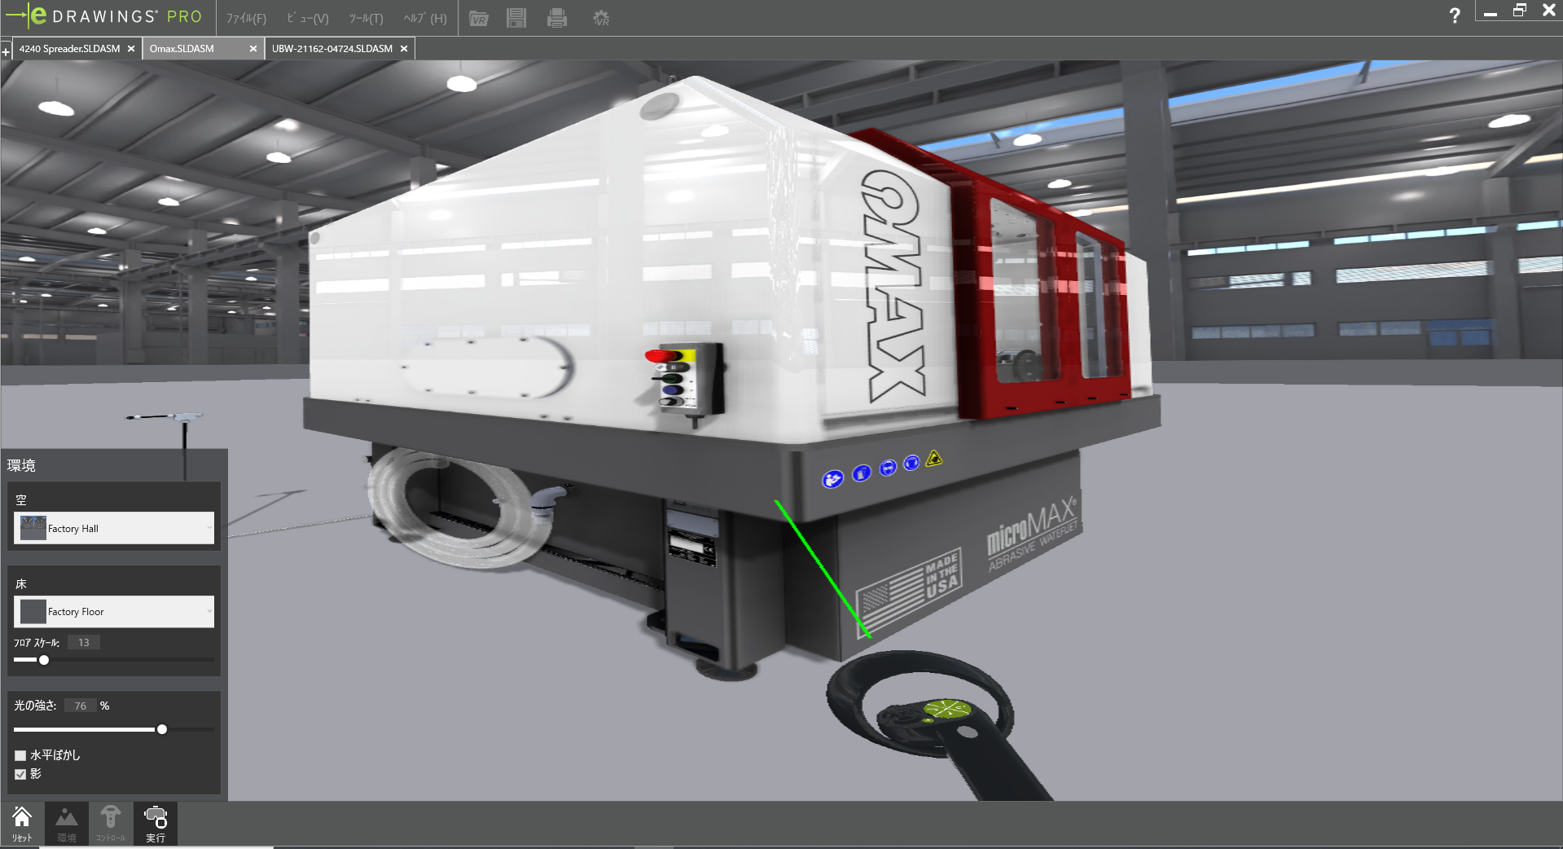Switch to Omax.SLDASM tab

(182, 49)
